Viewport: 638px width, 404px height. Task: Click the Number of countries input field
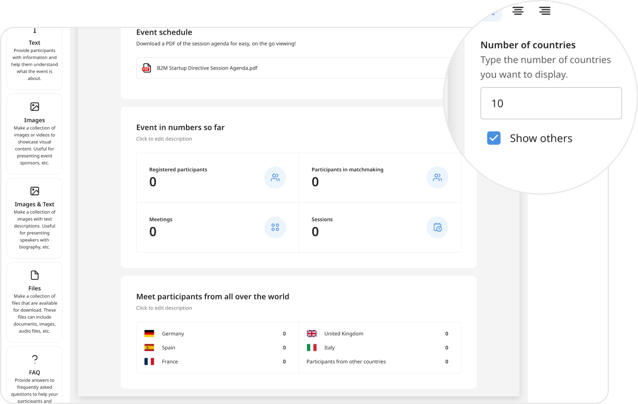551,103
